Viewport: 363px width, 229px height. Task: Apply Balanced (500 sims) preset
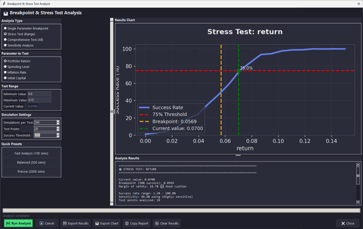tap(31, 162)
